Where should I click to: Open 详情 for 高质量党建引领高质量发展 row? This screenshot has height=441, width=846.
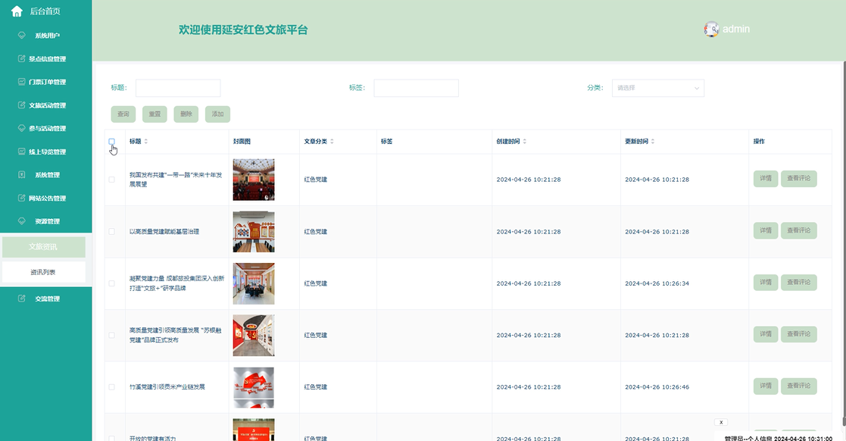[766, 334]
